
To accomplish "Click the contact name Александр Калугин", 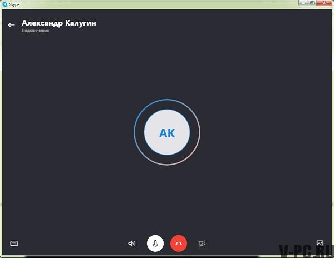I will pyautogui.click(x=59, y=23).
